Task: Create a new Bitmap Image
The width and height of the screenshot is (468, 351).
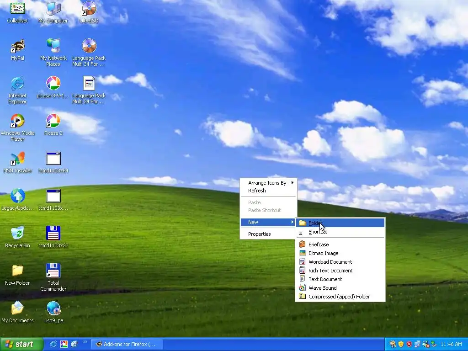Action: point(340,253)
